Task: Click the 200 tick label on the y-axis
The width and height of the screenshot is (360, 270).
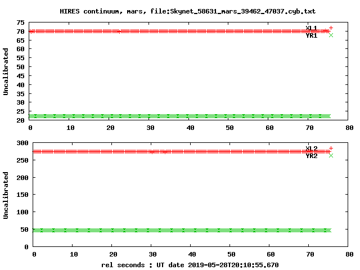Action: point(22,178)
